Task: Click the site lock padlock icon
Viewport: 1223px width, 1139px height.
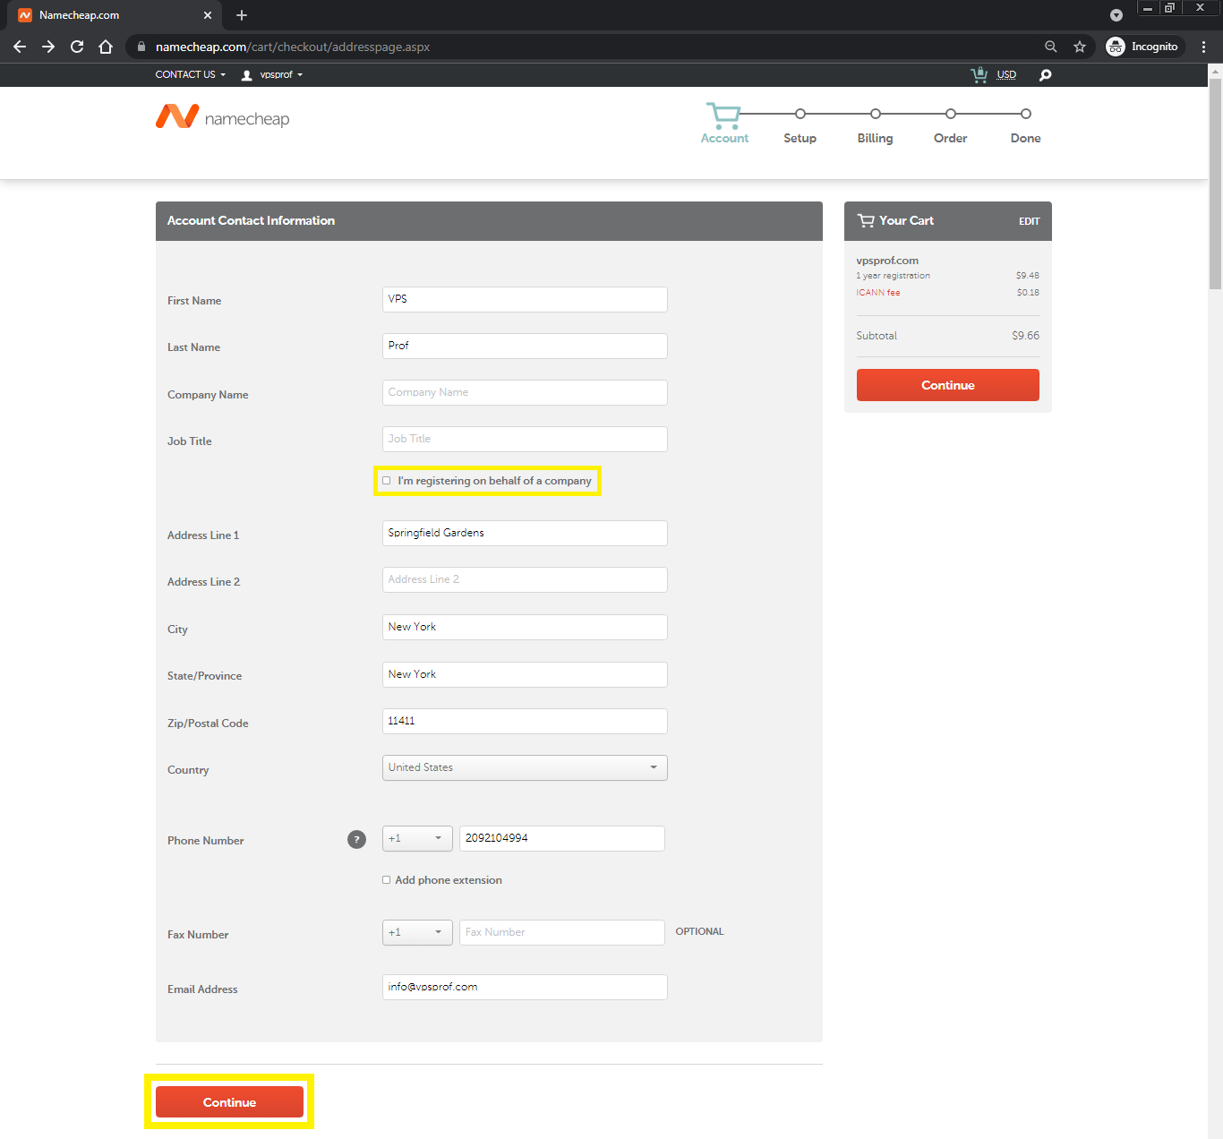Action: pos(141,47)
